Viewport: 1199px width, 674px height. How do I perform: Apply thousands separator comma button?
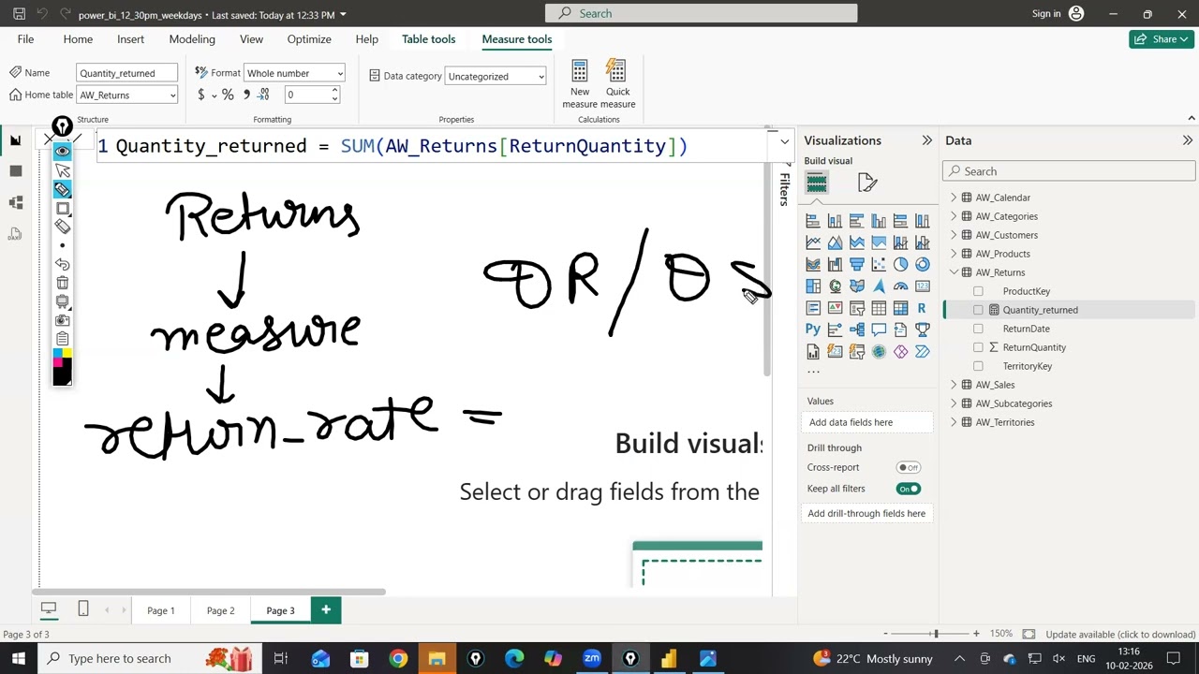coord(246,95)
